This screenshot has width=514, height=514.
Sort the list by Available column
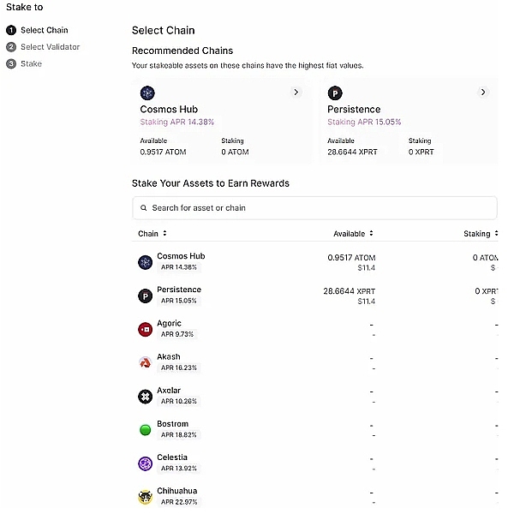click(353, 233)
